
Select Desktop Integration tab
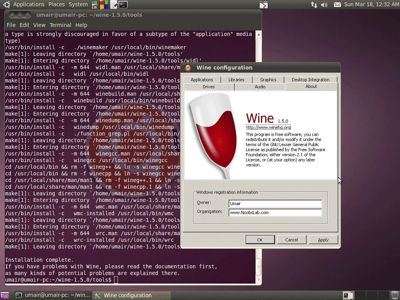click(x=311, y=79)
